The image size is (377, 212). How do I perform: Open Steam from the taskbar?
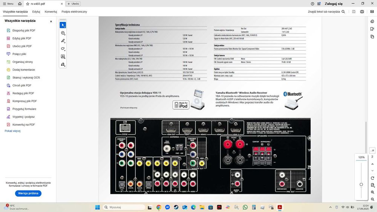pos(176,207)
